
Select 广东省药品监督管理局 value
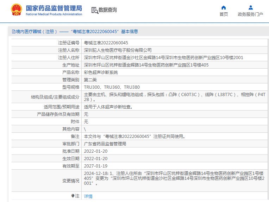tap(105, 144)
